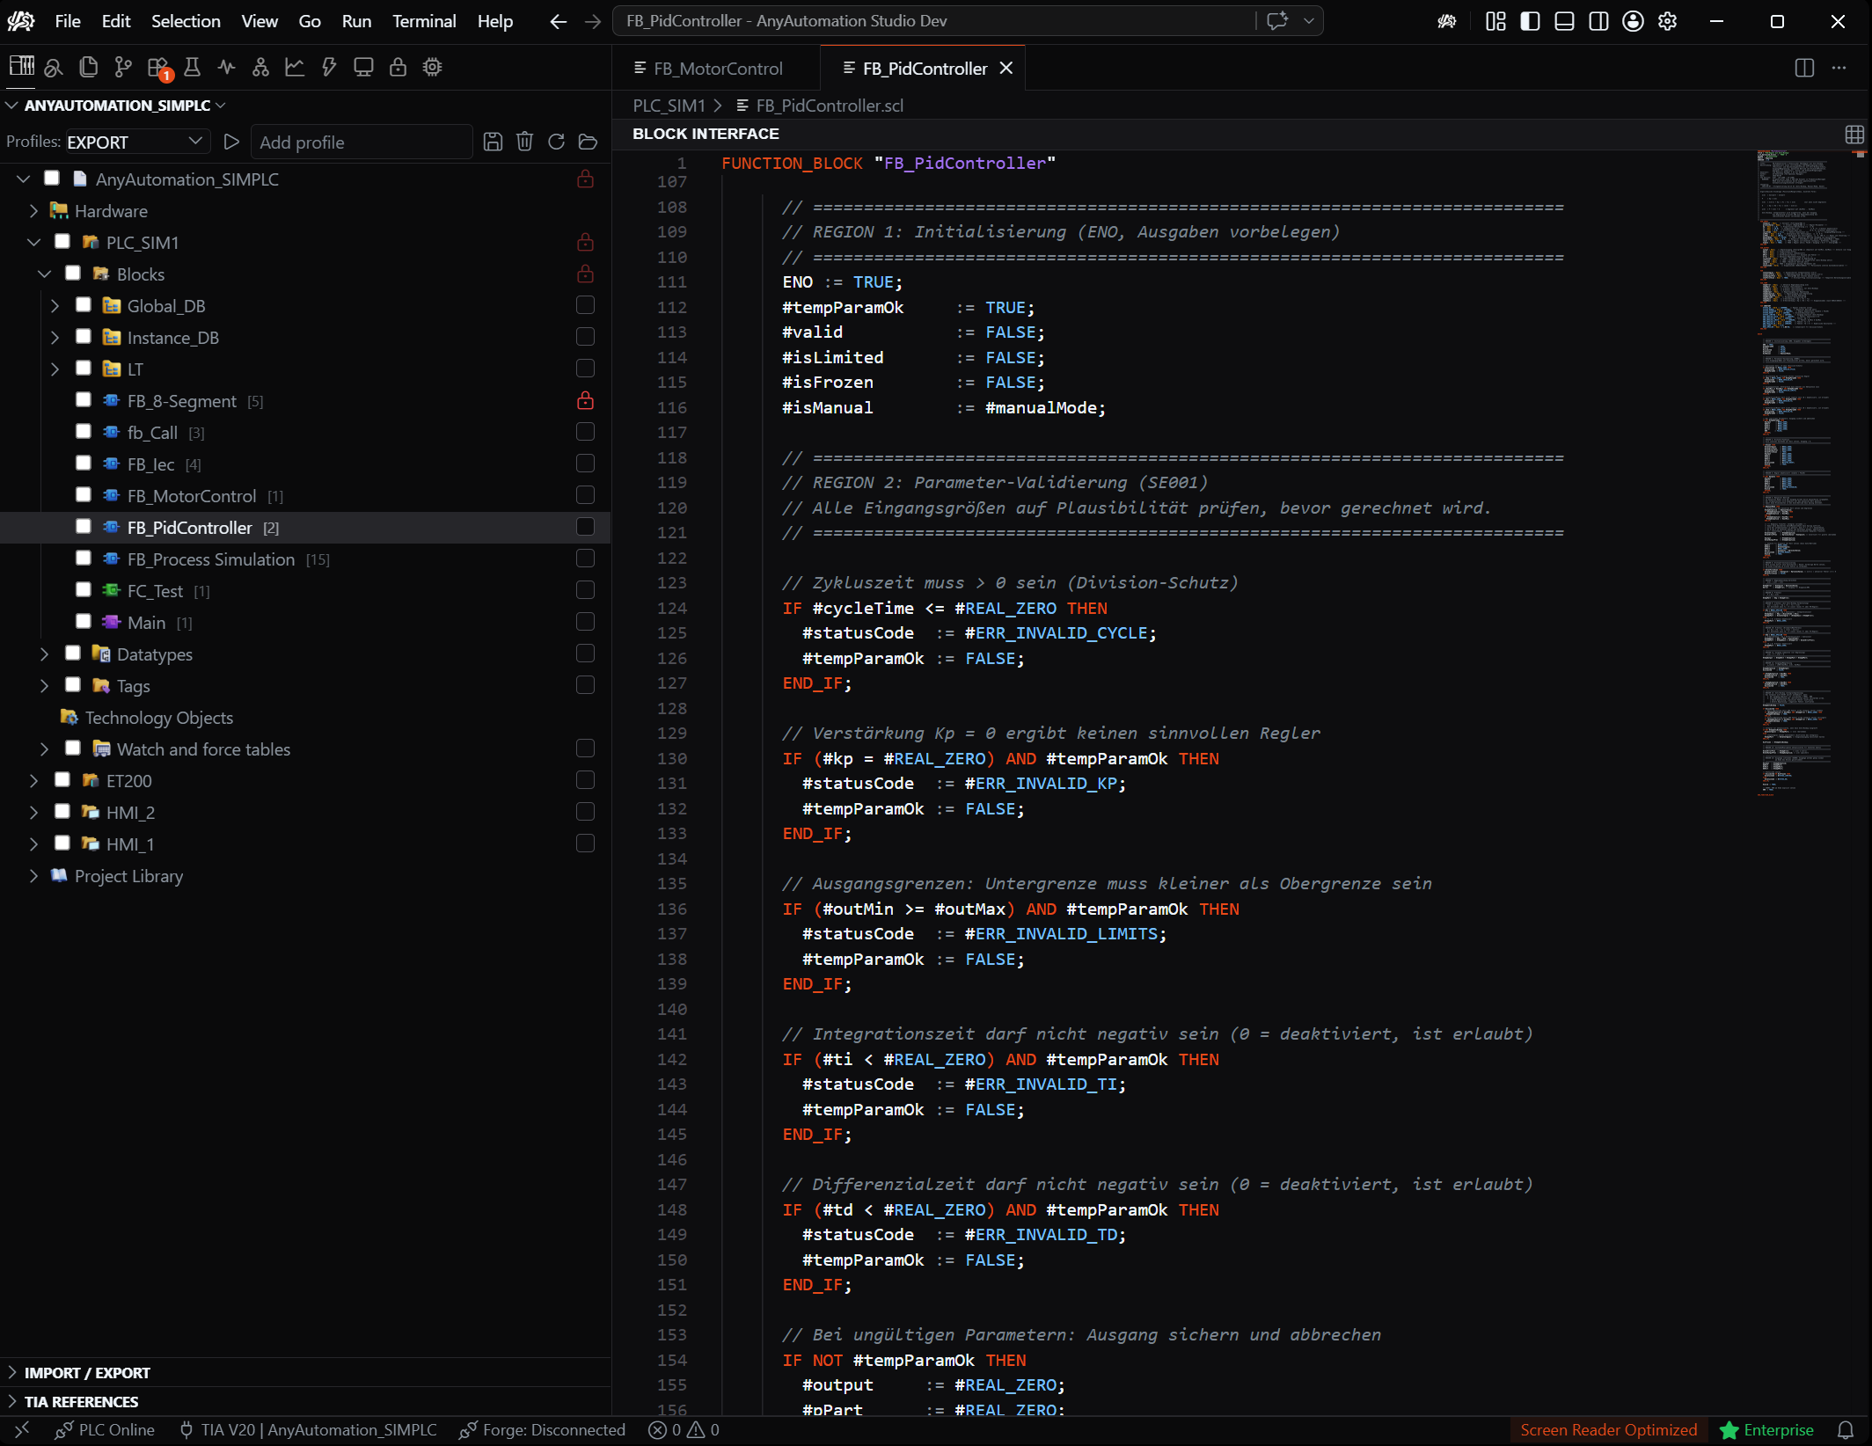Check the Global_DB checkbox
Viewport: 1872px width, 1446px height.
pos(84,305)
